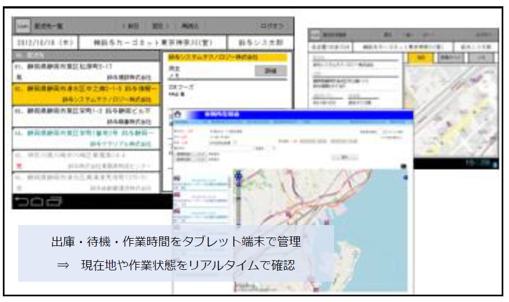Click the 2012/10/18 date field in delivery list window

coord(45,42)
